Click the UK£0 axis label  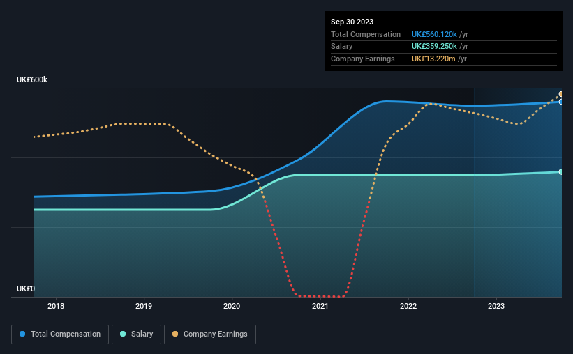(x=26, y=288)
